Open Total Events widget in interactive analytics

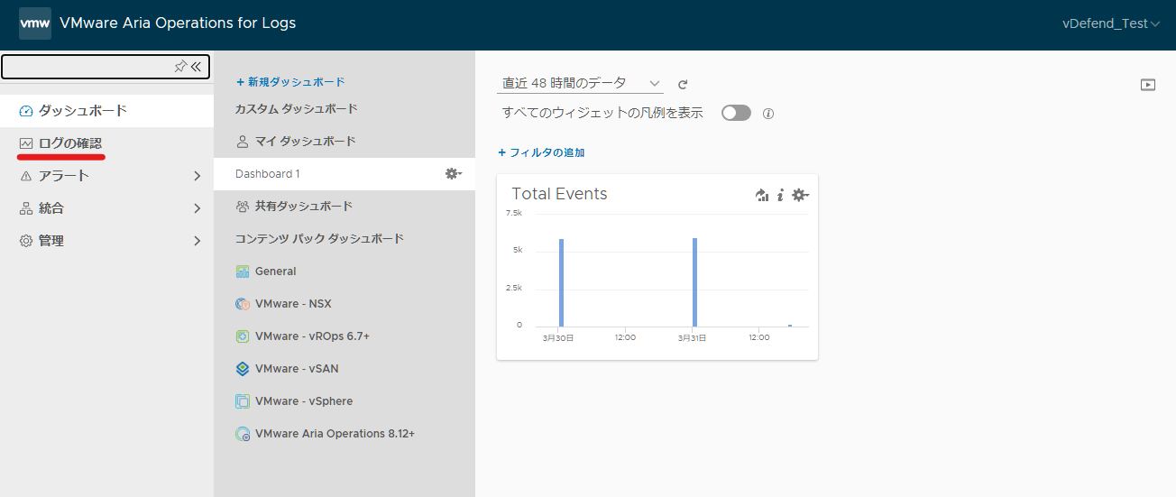point(762,195)
